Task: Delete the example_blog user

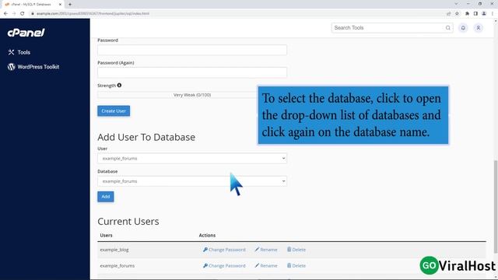Action: (x=296, y=250)
